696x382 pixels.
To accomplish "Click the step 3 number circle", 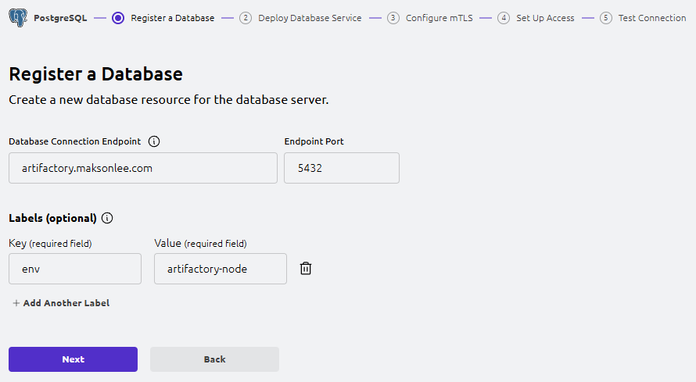I will click(x=393, y=18).
